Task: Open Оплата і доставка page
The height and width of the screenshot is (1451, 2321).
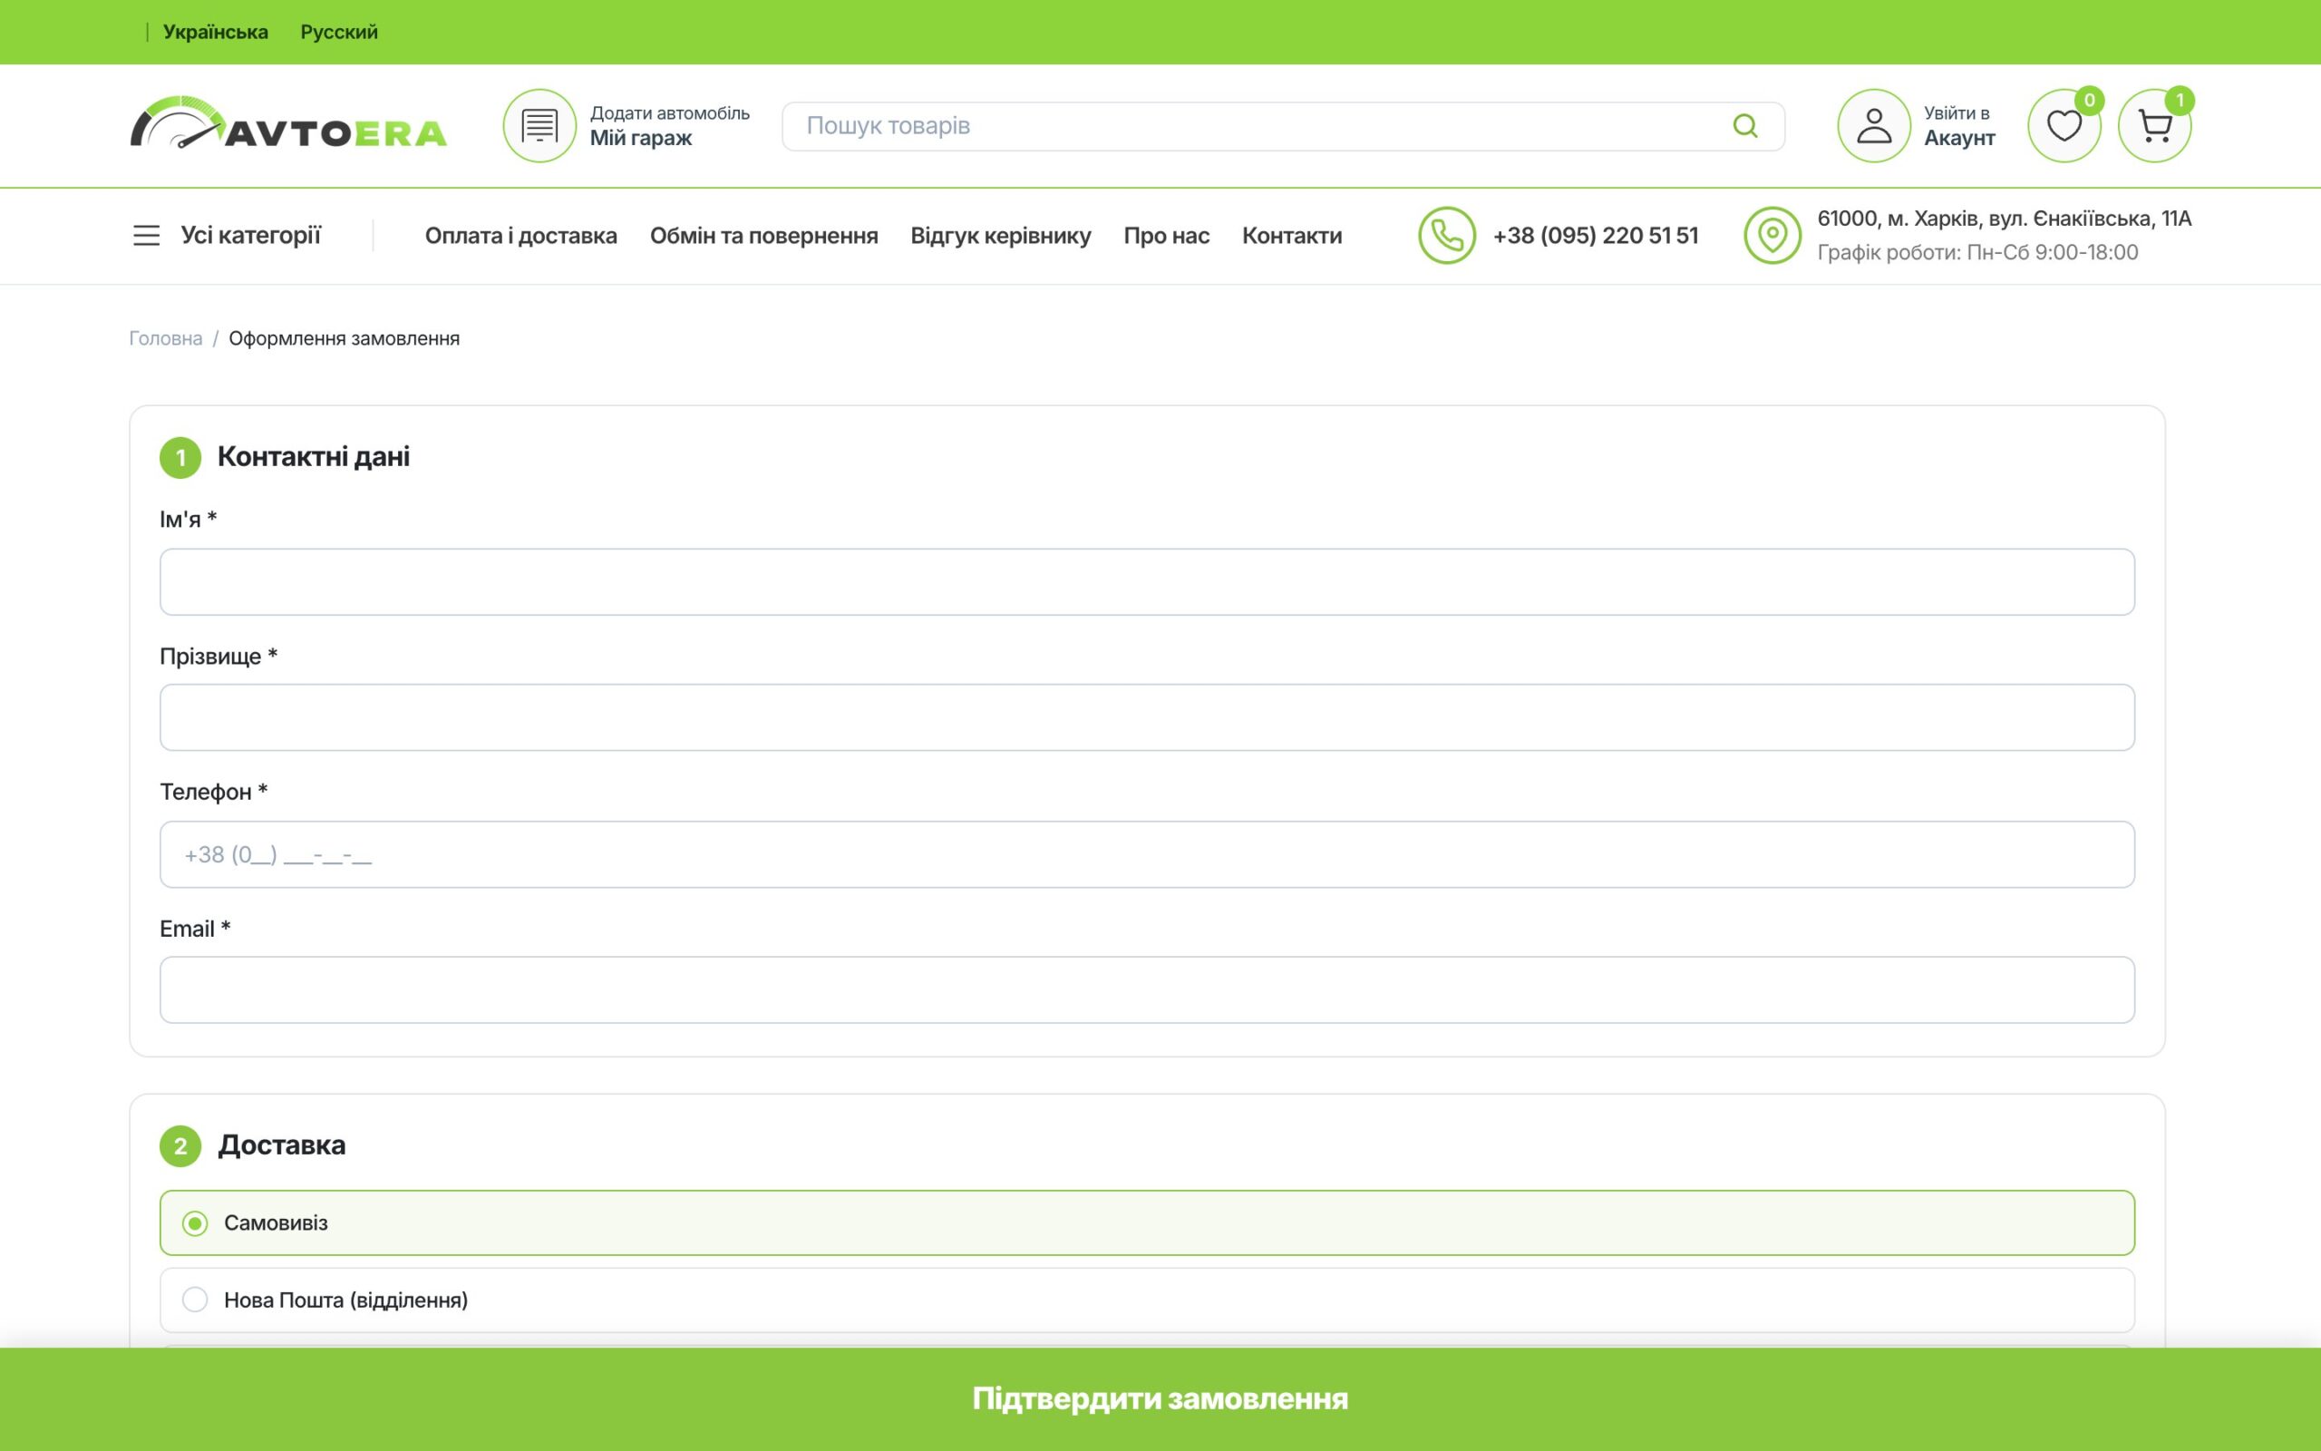Action: (x=520, y=235)
